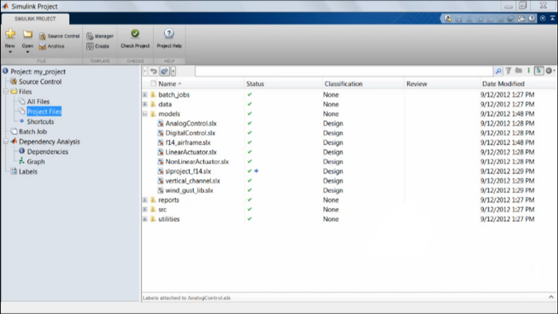The image size is (558, 314).
Task: Select the AnalogControl.slx file
Action: tap(191, 124)
